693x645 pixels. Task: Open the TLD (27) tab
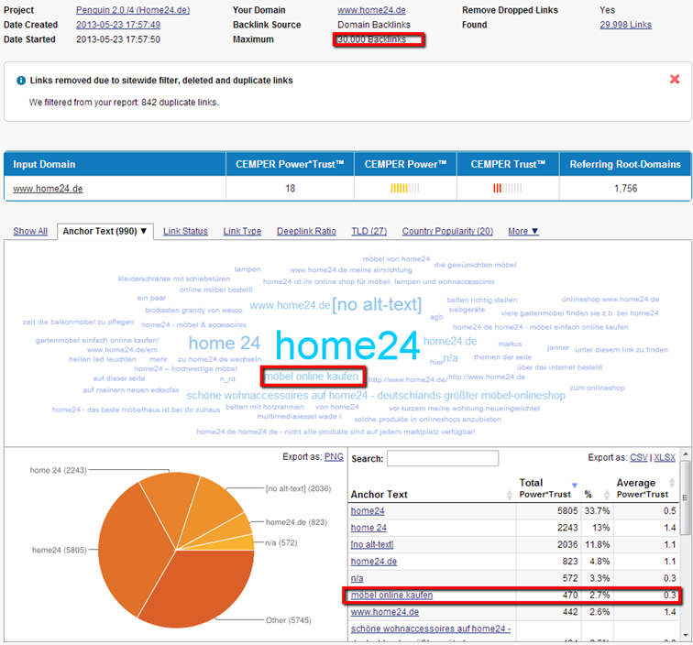[x=369, y=231]
